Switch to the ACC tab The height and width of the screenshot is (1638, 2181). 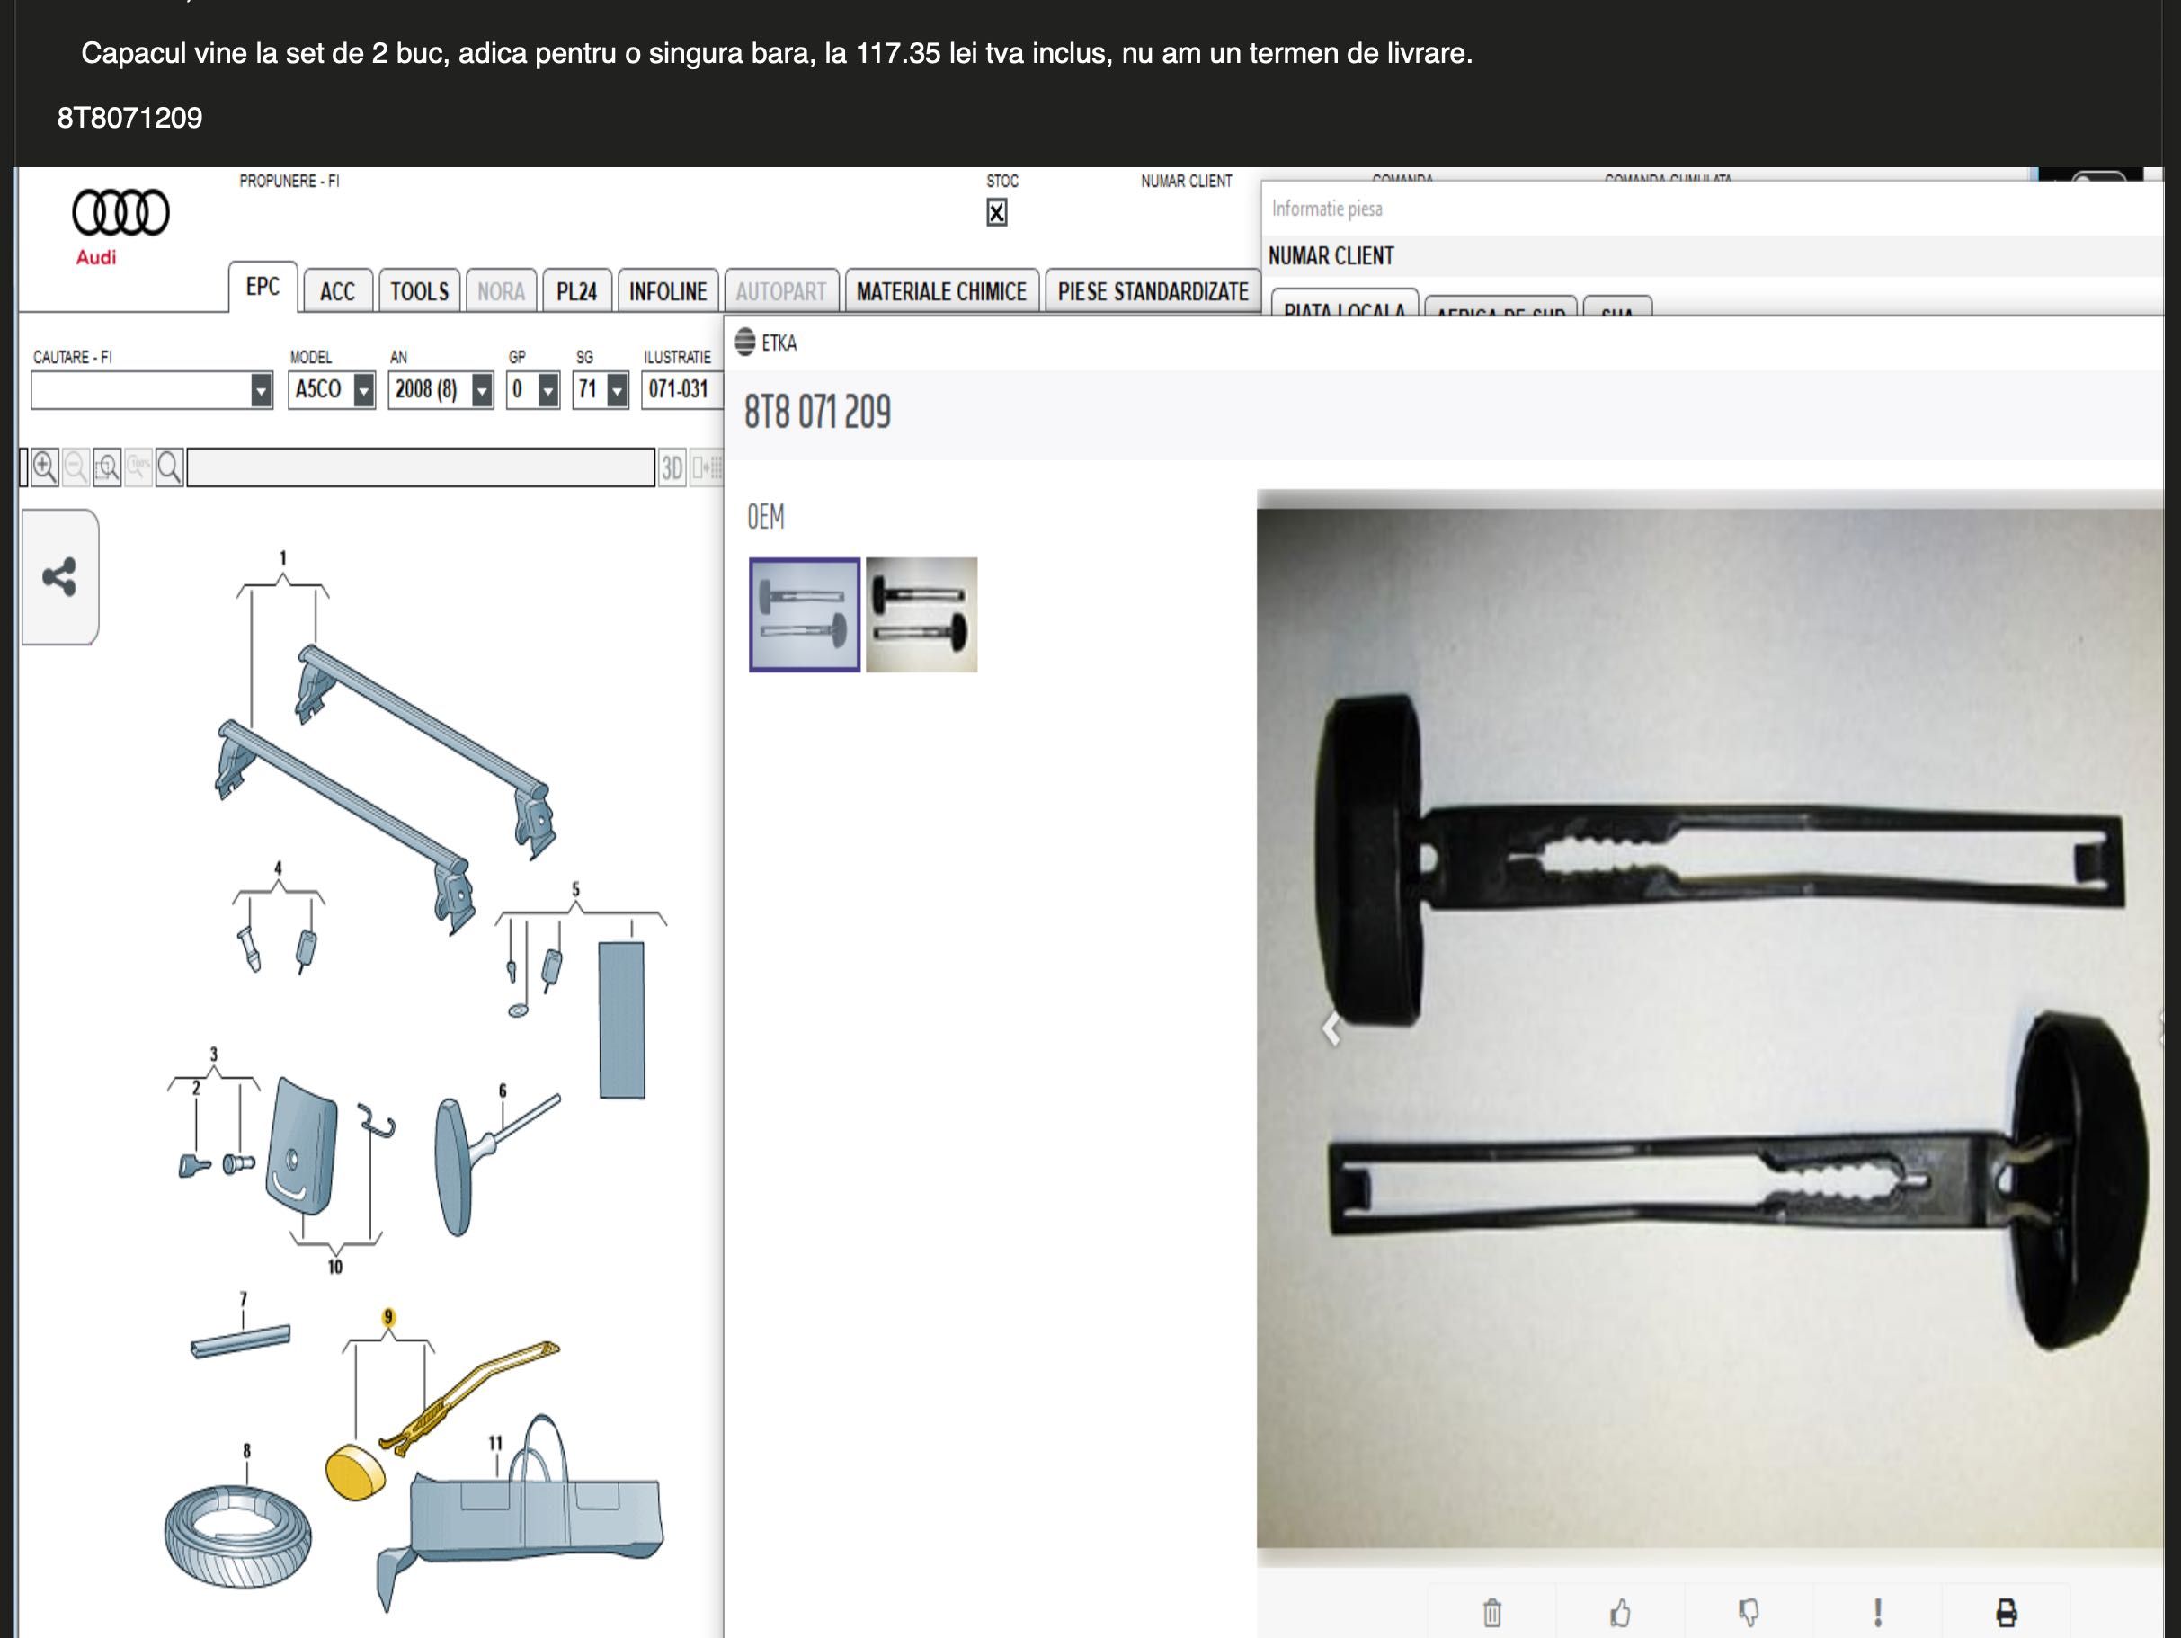pos(338,291)
